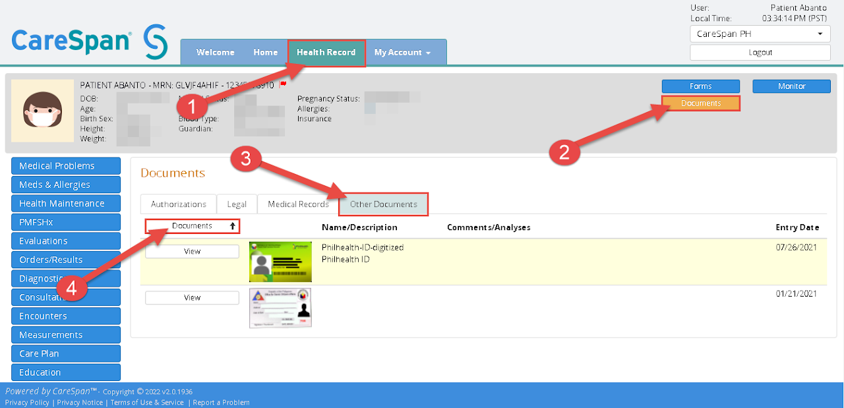
Task: Open the Philhealth ID thumbnail
Action: (280, 261)
